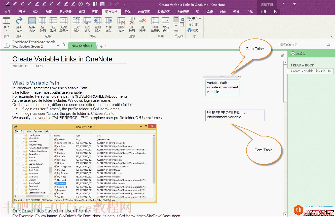
Task: Expand the notebook list dropdown arrow
Action: click(x=58, y=46)
